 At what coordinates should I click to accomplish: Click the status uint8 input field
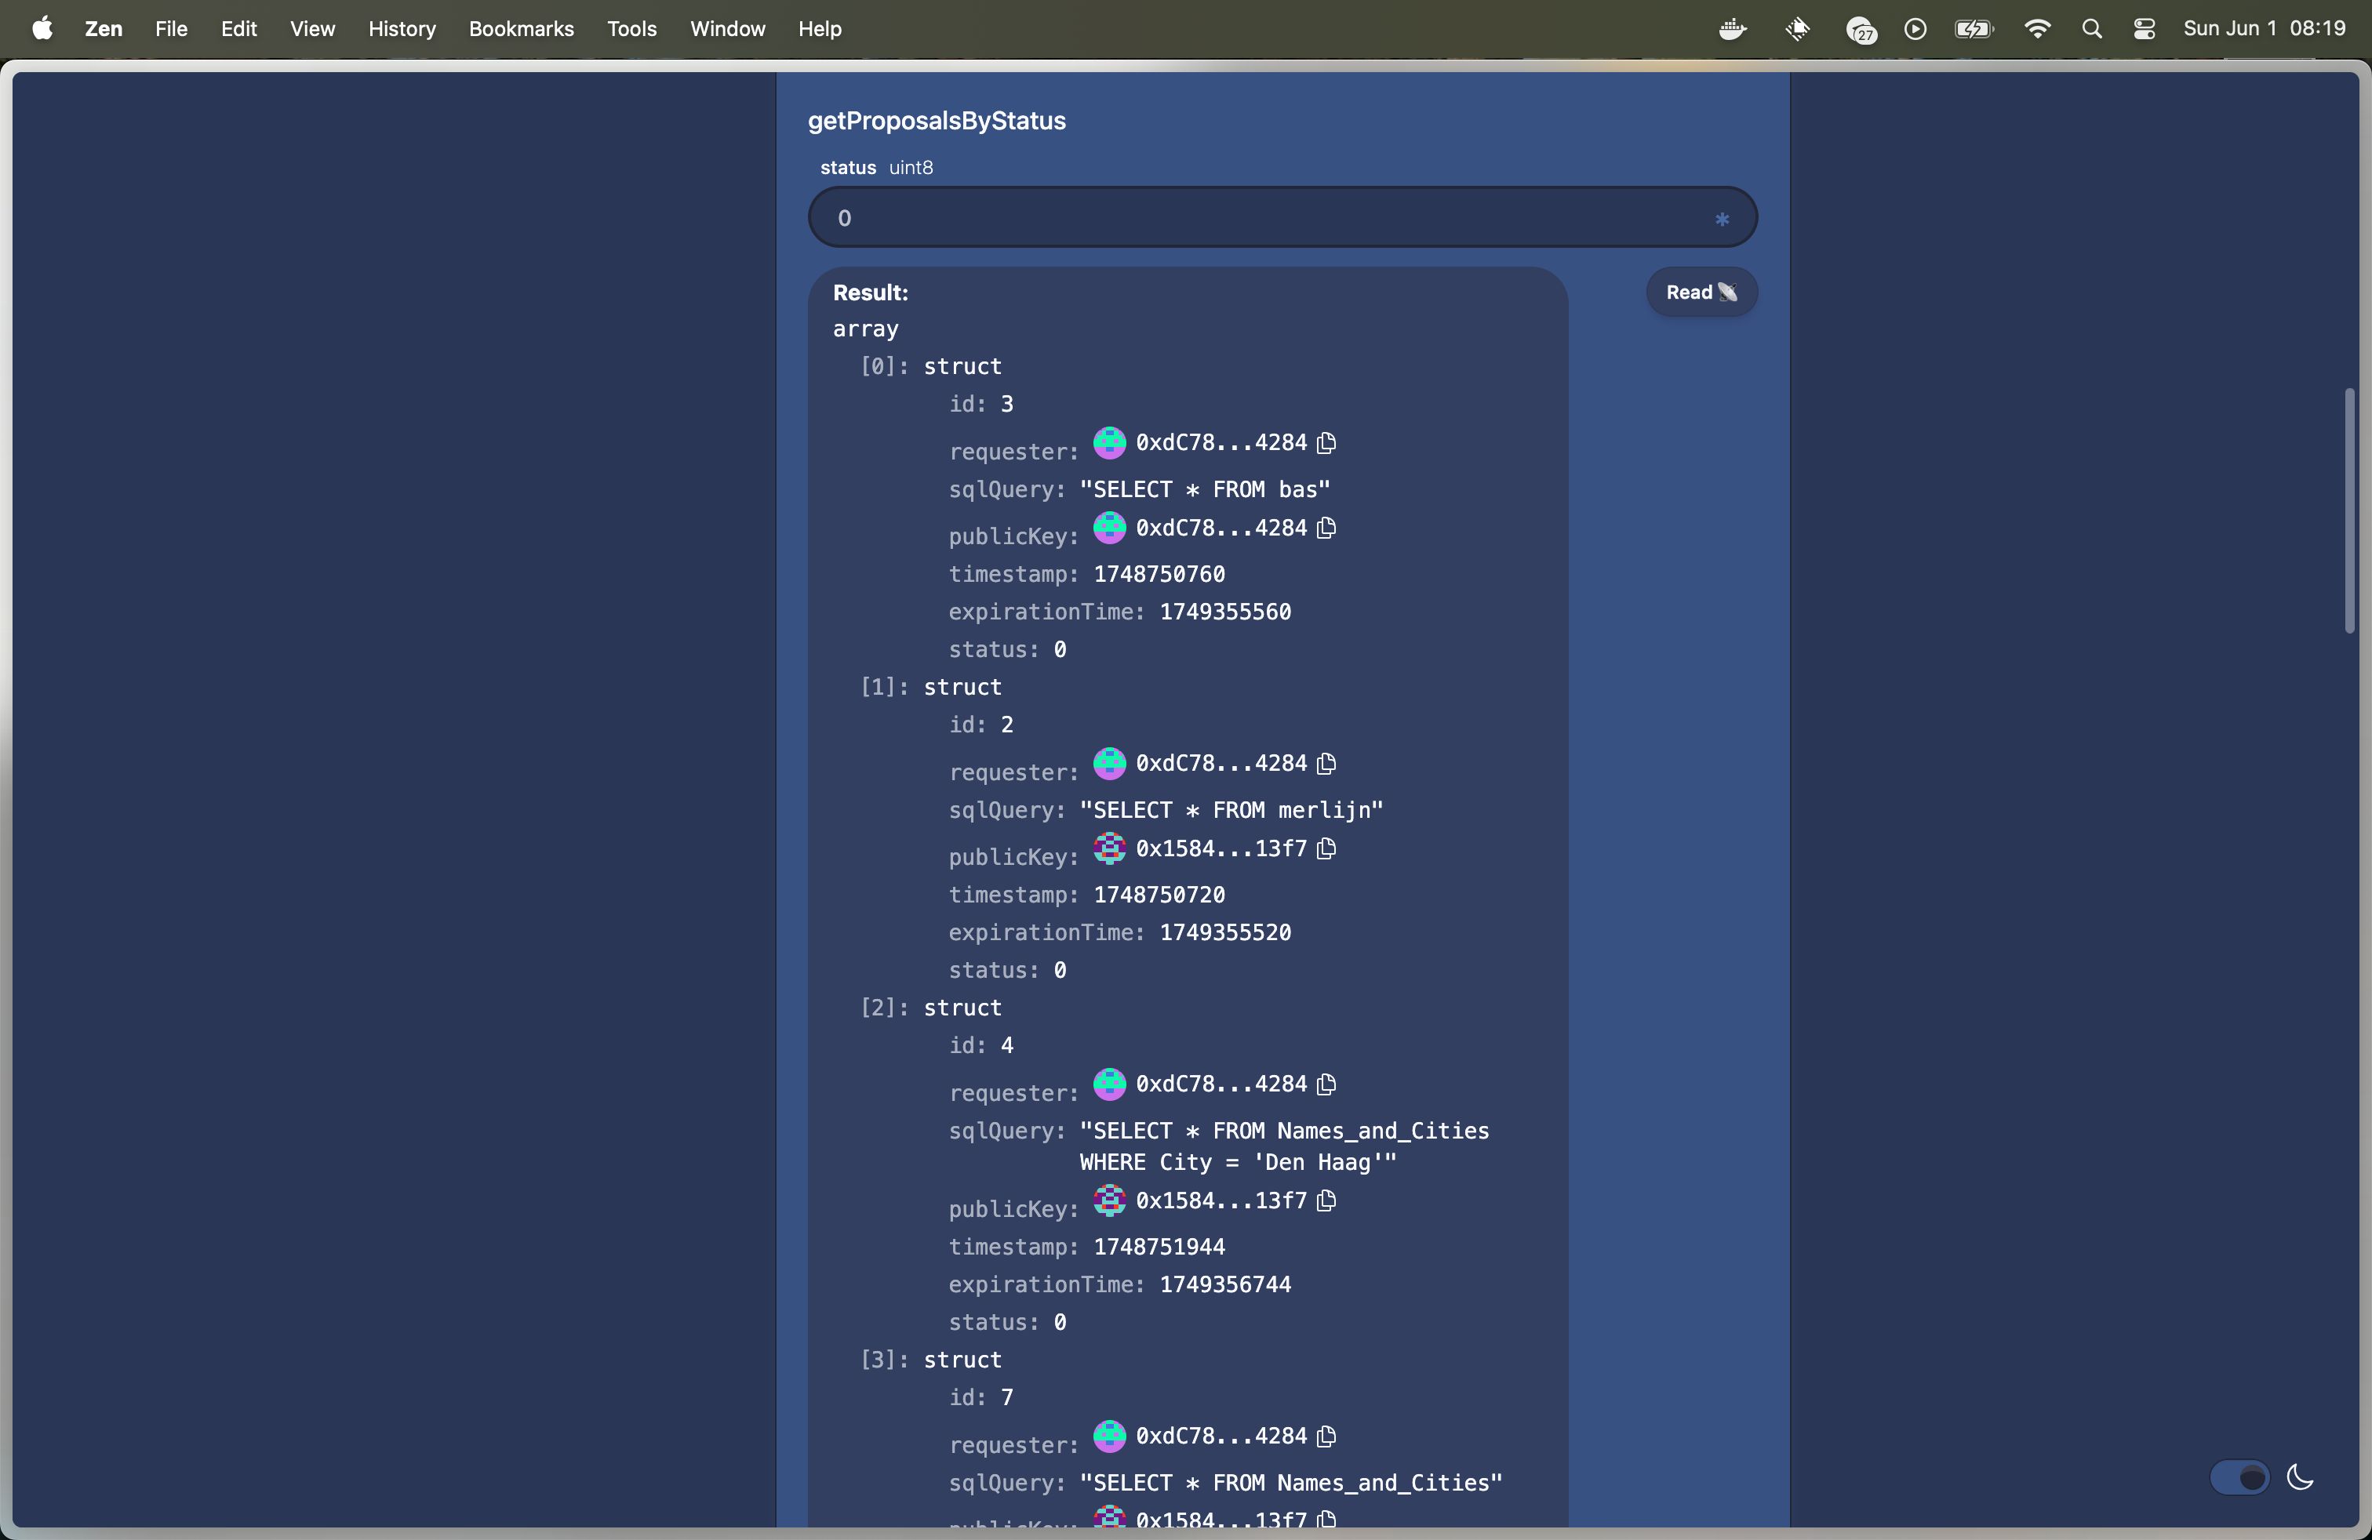1282,217
